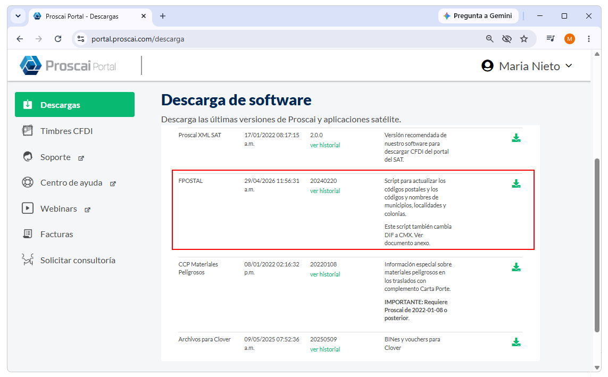The height and width of the screenshot is (377, 608).
Task: Select the Proscai XML SAT name cell
Action: [199, 135]
